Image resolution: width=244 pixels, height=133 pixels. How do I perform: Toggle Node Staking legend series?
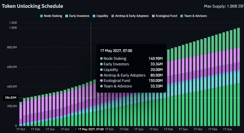tap(51, 16)
